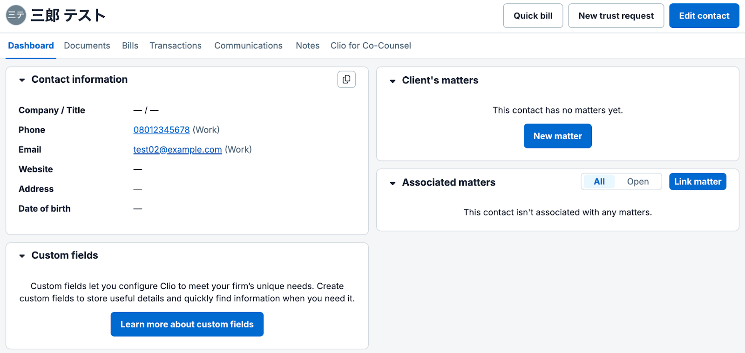Collapse the Contact information section
The image size is (745, 353).
click(x=22, y=80)
